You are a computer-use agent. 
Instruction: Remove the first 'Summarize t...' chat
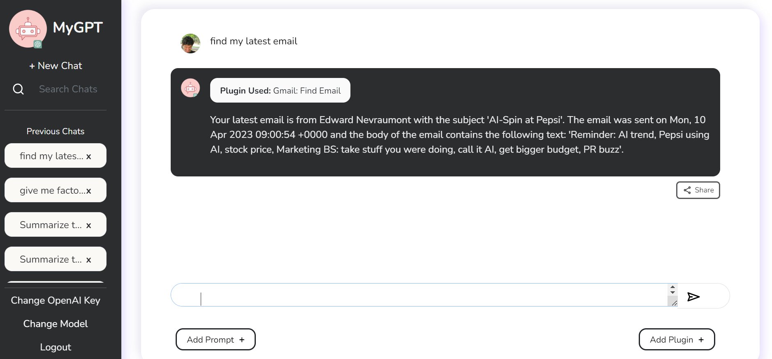coord(88,225)
